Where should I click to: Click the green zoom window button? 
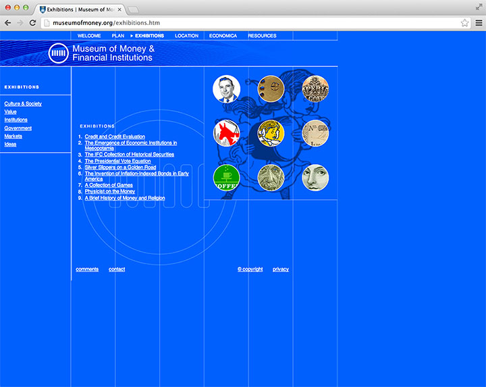tap(26, 7)
